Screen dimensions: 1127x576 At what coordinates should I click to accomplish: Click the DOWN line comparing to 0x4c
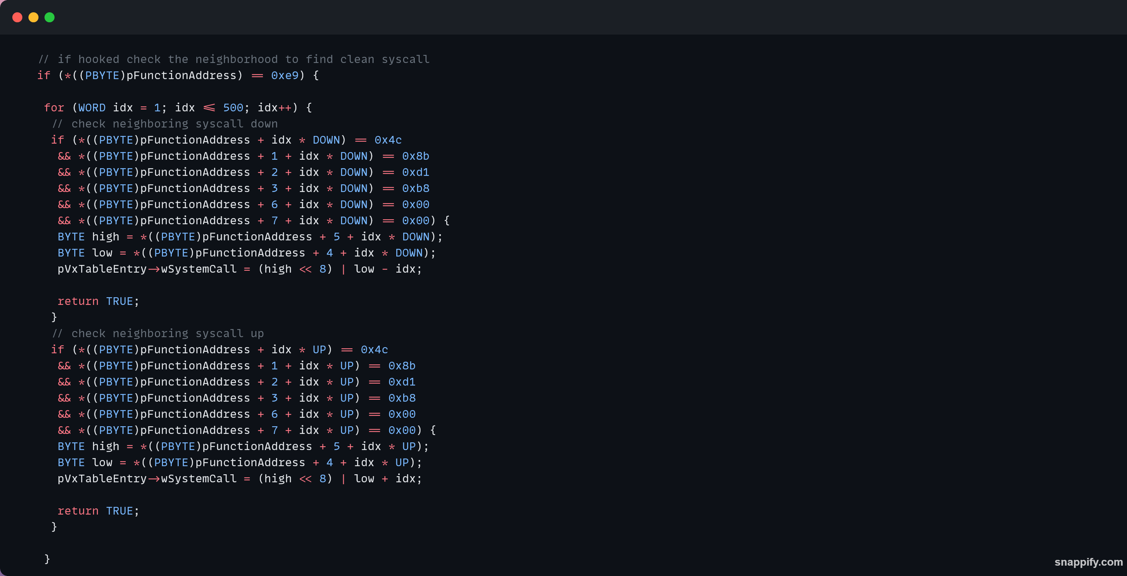coord(226,140)
